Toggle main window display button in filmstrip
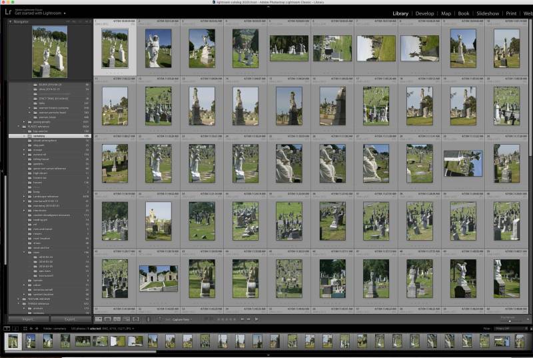The height and width of the screenshot is (358, 533). (x=5, y=329)
